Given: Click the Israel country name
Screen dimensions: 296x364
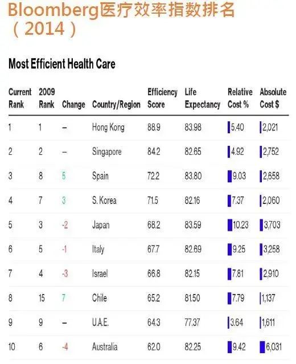Looking at the screenshot, I should [100, 273].
